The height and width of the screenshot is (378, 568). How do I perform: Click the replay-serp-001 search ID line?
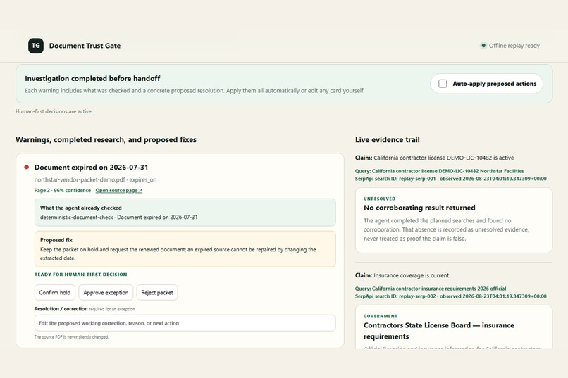[450, 179]
